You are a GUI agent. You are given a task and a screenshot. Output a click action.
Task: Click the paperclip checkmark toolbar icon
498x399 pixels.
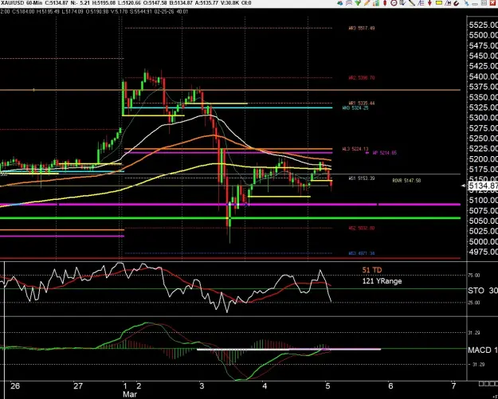(x=402, y=3)
